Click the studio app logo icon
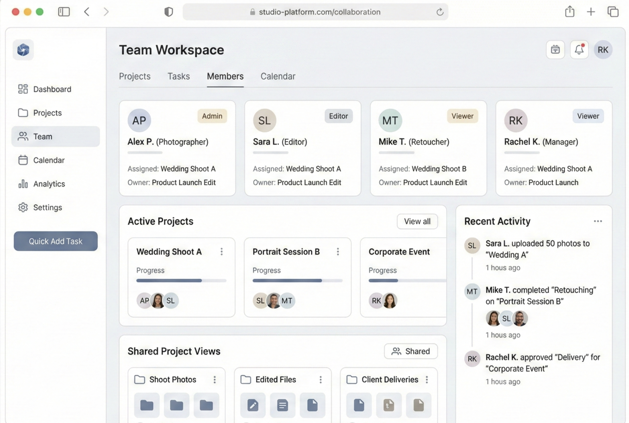The height and width of the screenshot is (423, 629). [23, 50]
